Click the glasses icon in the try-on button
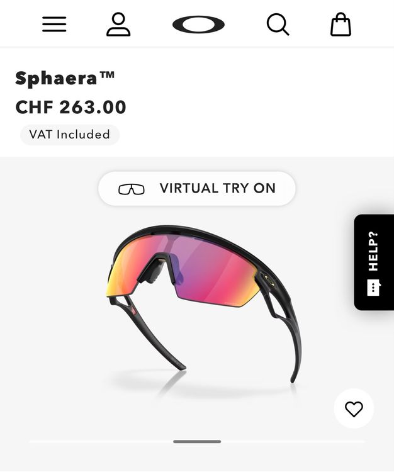This screenshot has height=472, width=394. pyautogui.click(x=132, y=189)
